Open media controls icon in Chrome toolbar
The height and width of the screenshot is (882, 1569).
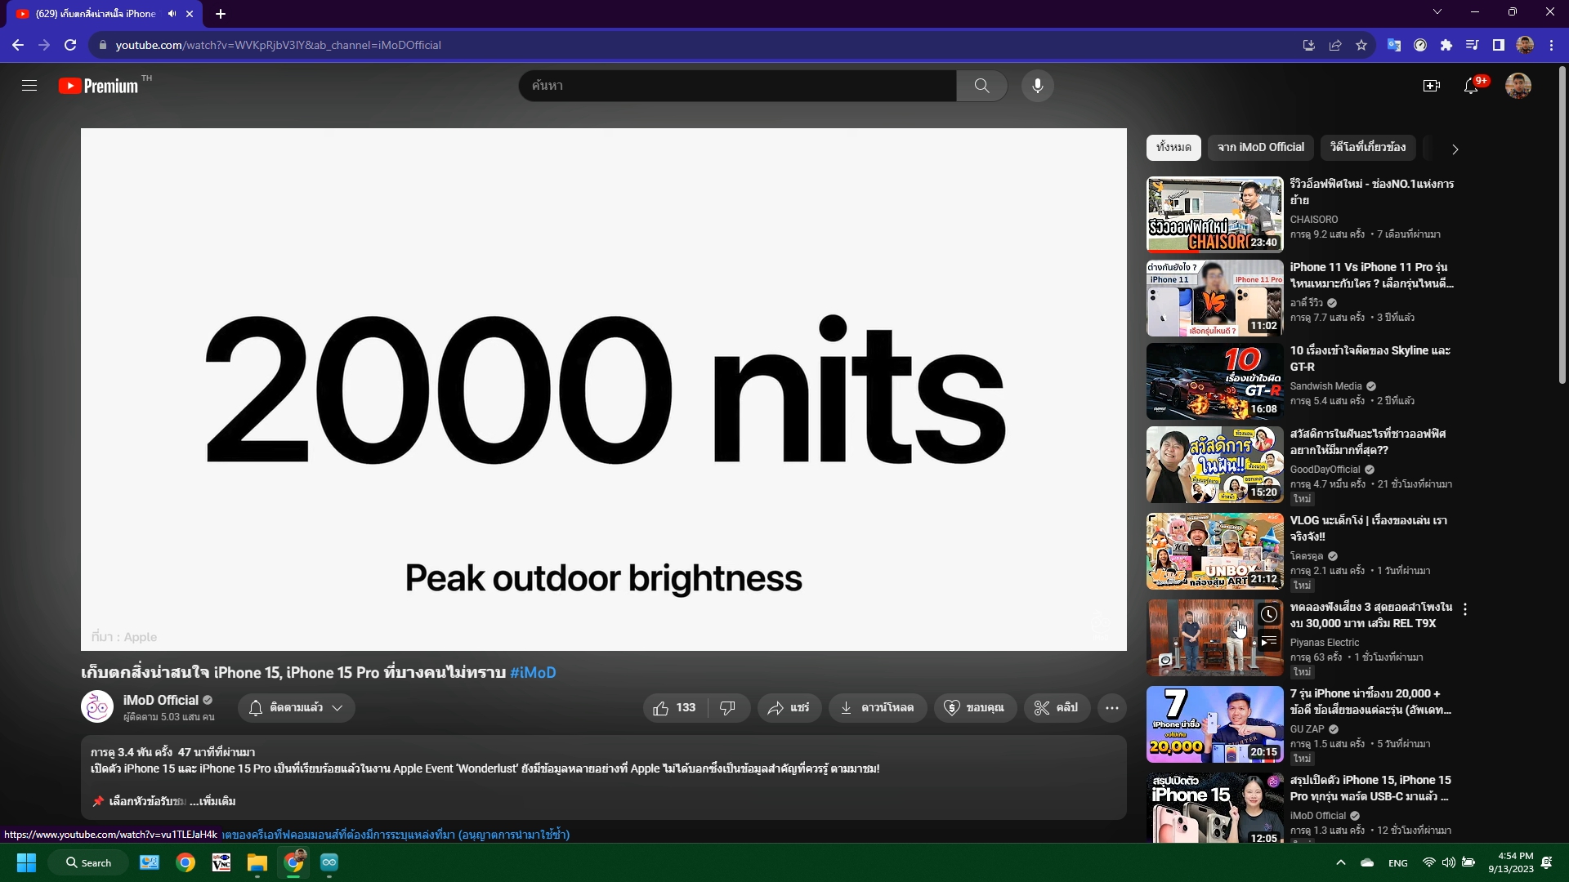click(x=1473, y=45)
